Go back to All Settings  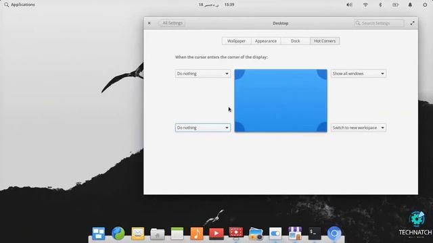(x=172, y=23)
